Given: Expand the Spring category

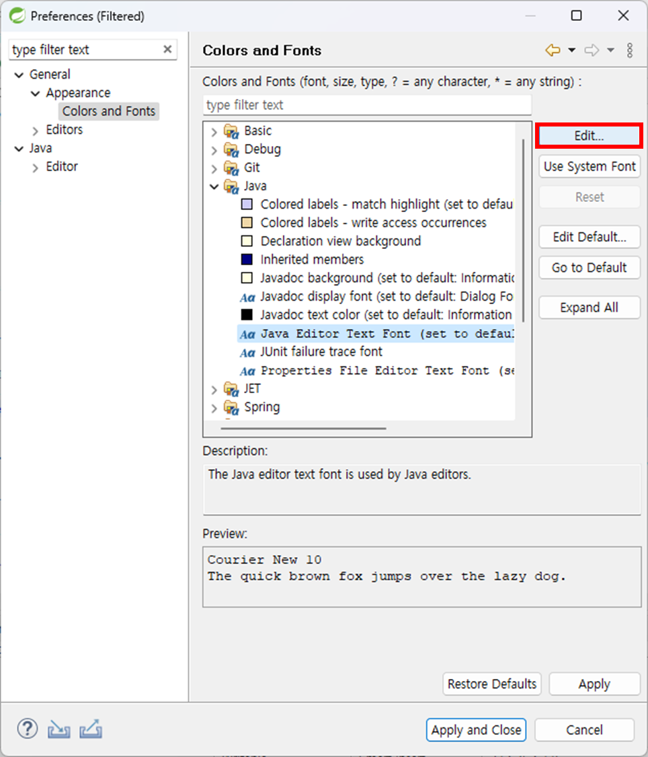Looking at the screenshot, I should [x=214, y=408].
